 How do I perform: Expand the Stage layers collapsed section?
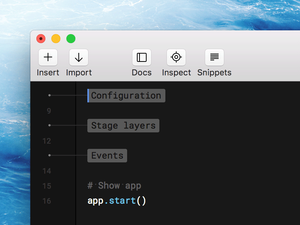click(x=123, y=125)
